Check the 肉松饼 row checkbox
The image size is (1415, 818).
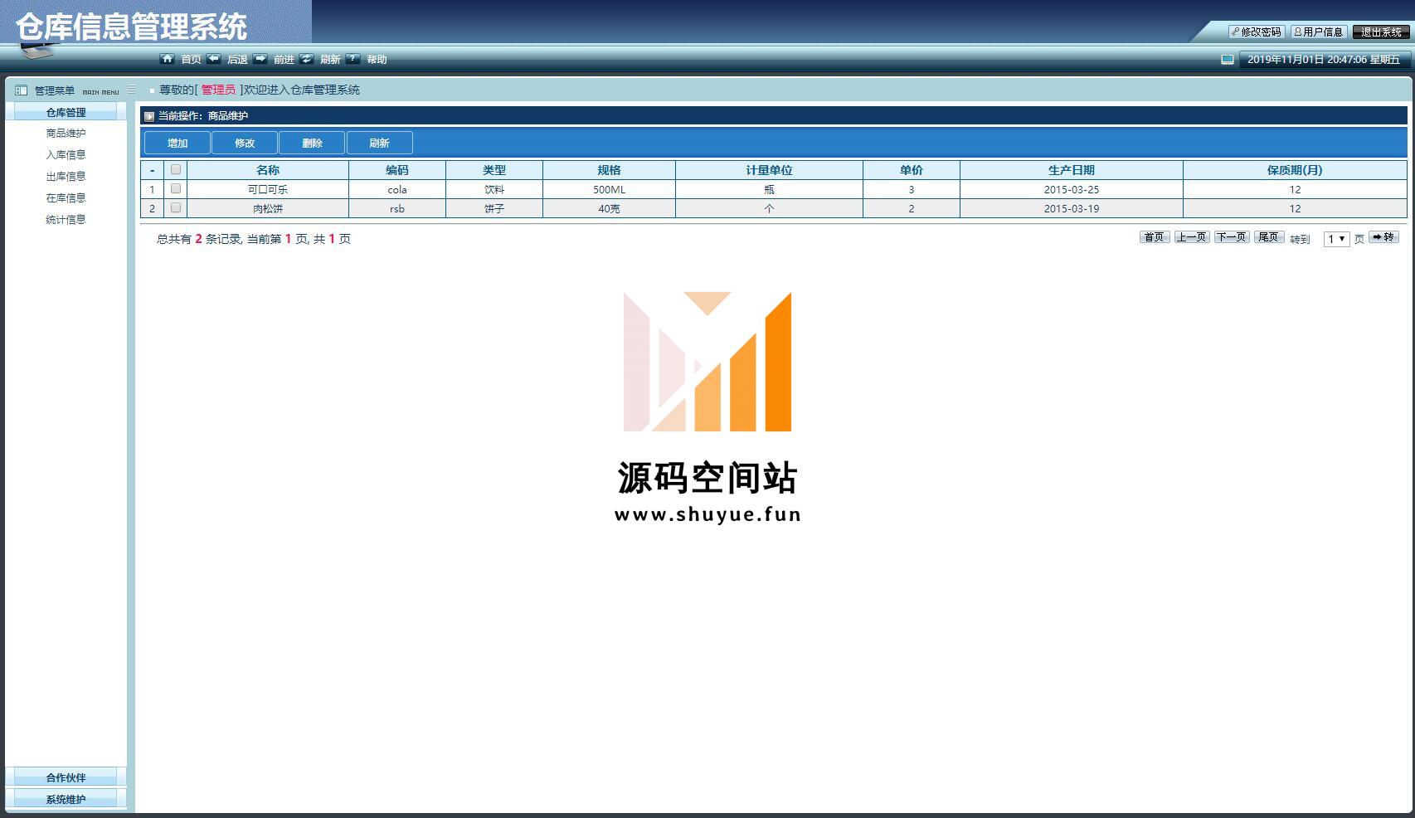click(x=176, y=208)
